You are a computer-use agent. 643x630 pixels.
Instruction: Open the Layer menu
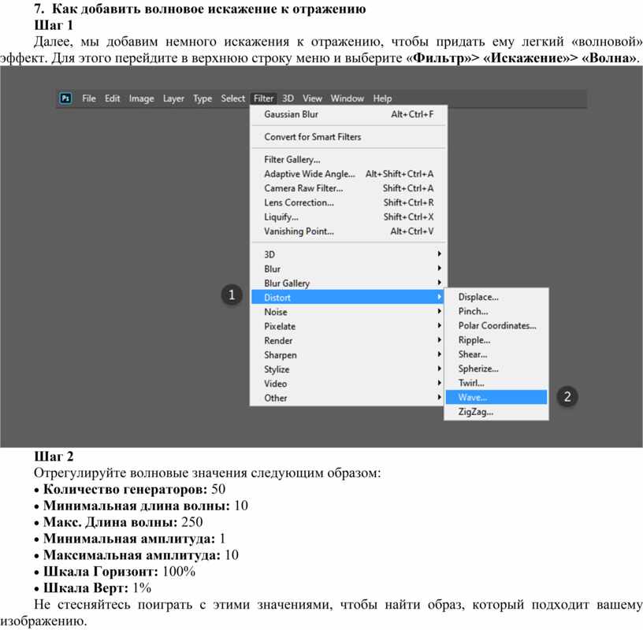(x=173, y=98)
